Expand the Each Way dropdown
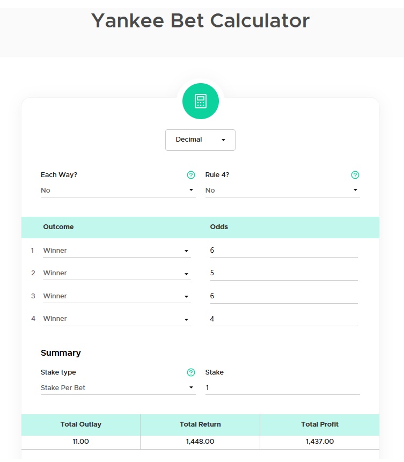Image resolution: width=404 pixels, height=462 pixels. pos(118,190)
